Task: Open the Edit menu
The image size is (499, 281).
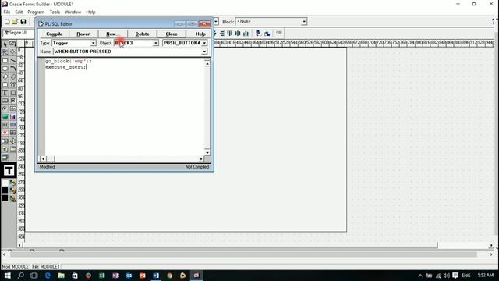Action: [x=19, y=12]
